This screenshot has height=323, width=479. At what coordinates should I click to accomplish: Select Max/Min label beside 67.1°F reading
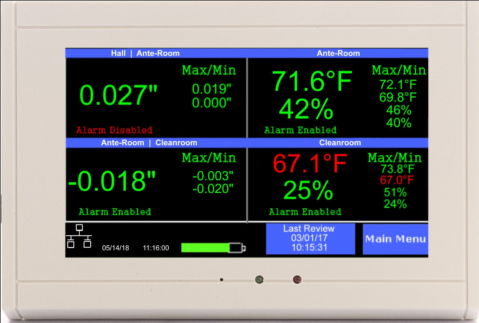coord(395,158)
